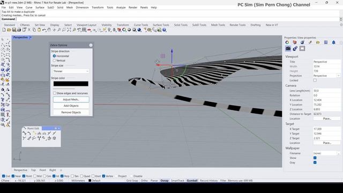343x193 pixels.
Task: Enable Show edges and isocurves
Action: point(55,93)
